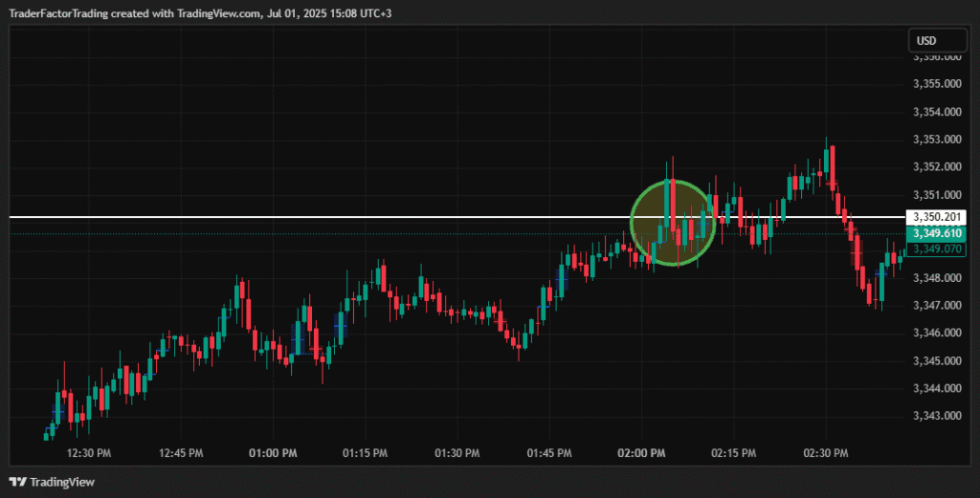Click the dotted green current price line

click(457, 234)
